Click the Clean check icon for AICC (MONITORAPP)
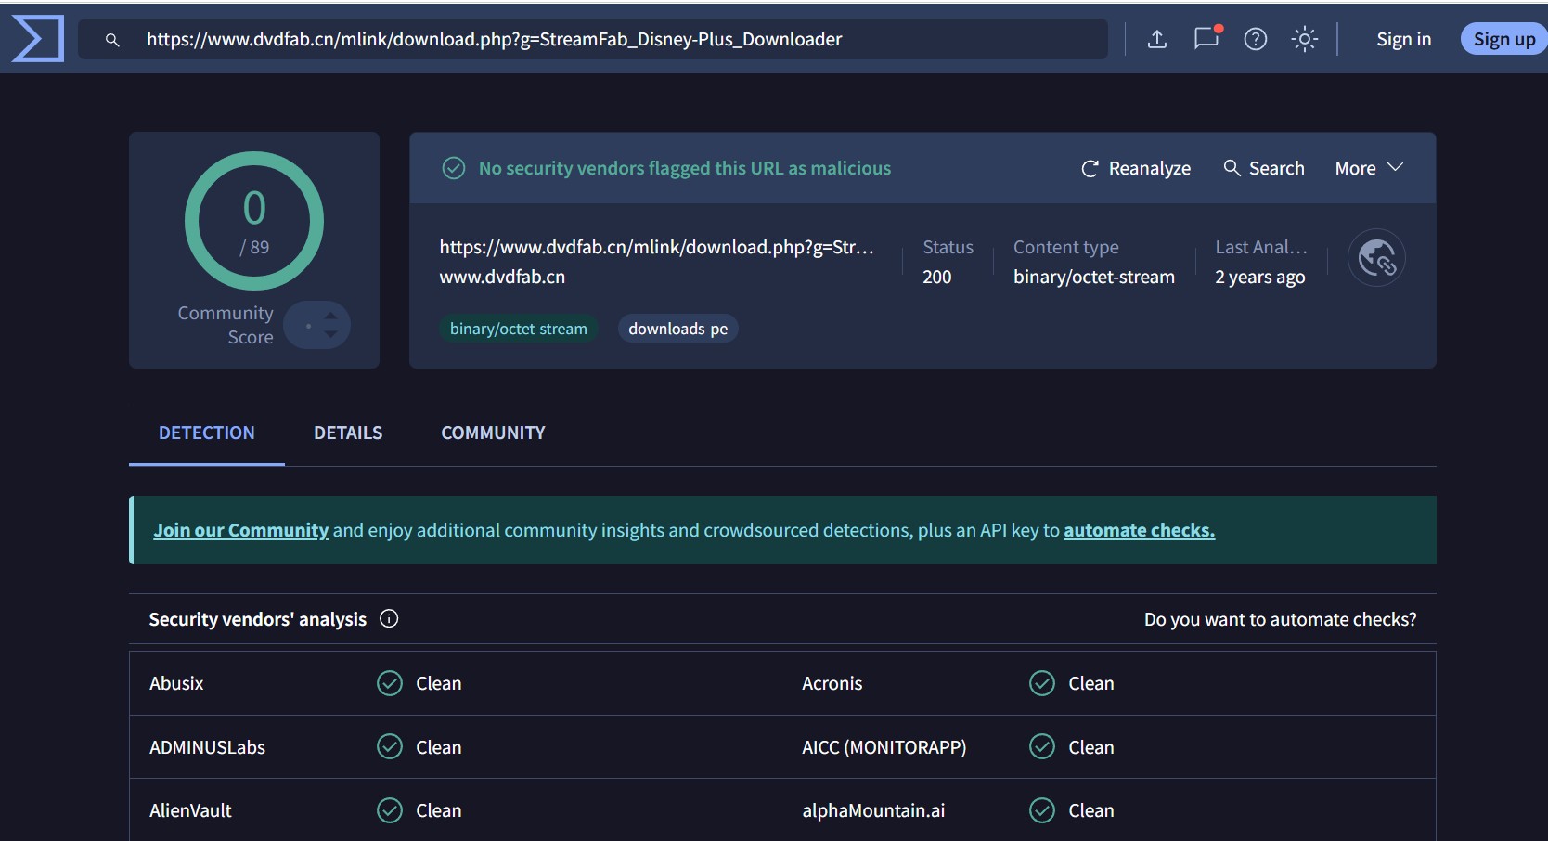The image size is (1548, 841). click(x=1042, y=746)
